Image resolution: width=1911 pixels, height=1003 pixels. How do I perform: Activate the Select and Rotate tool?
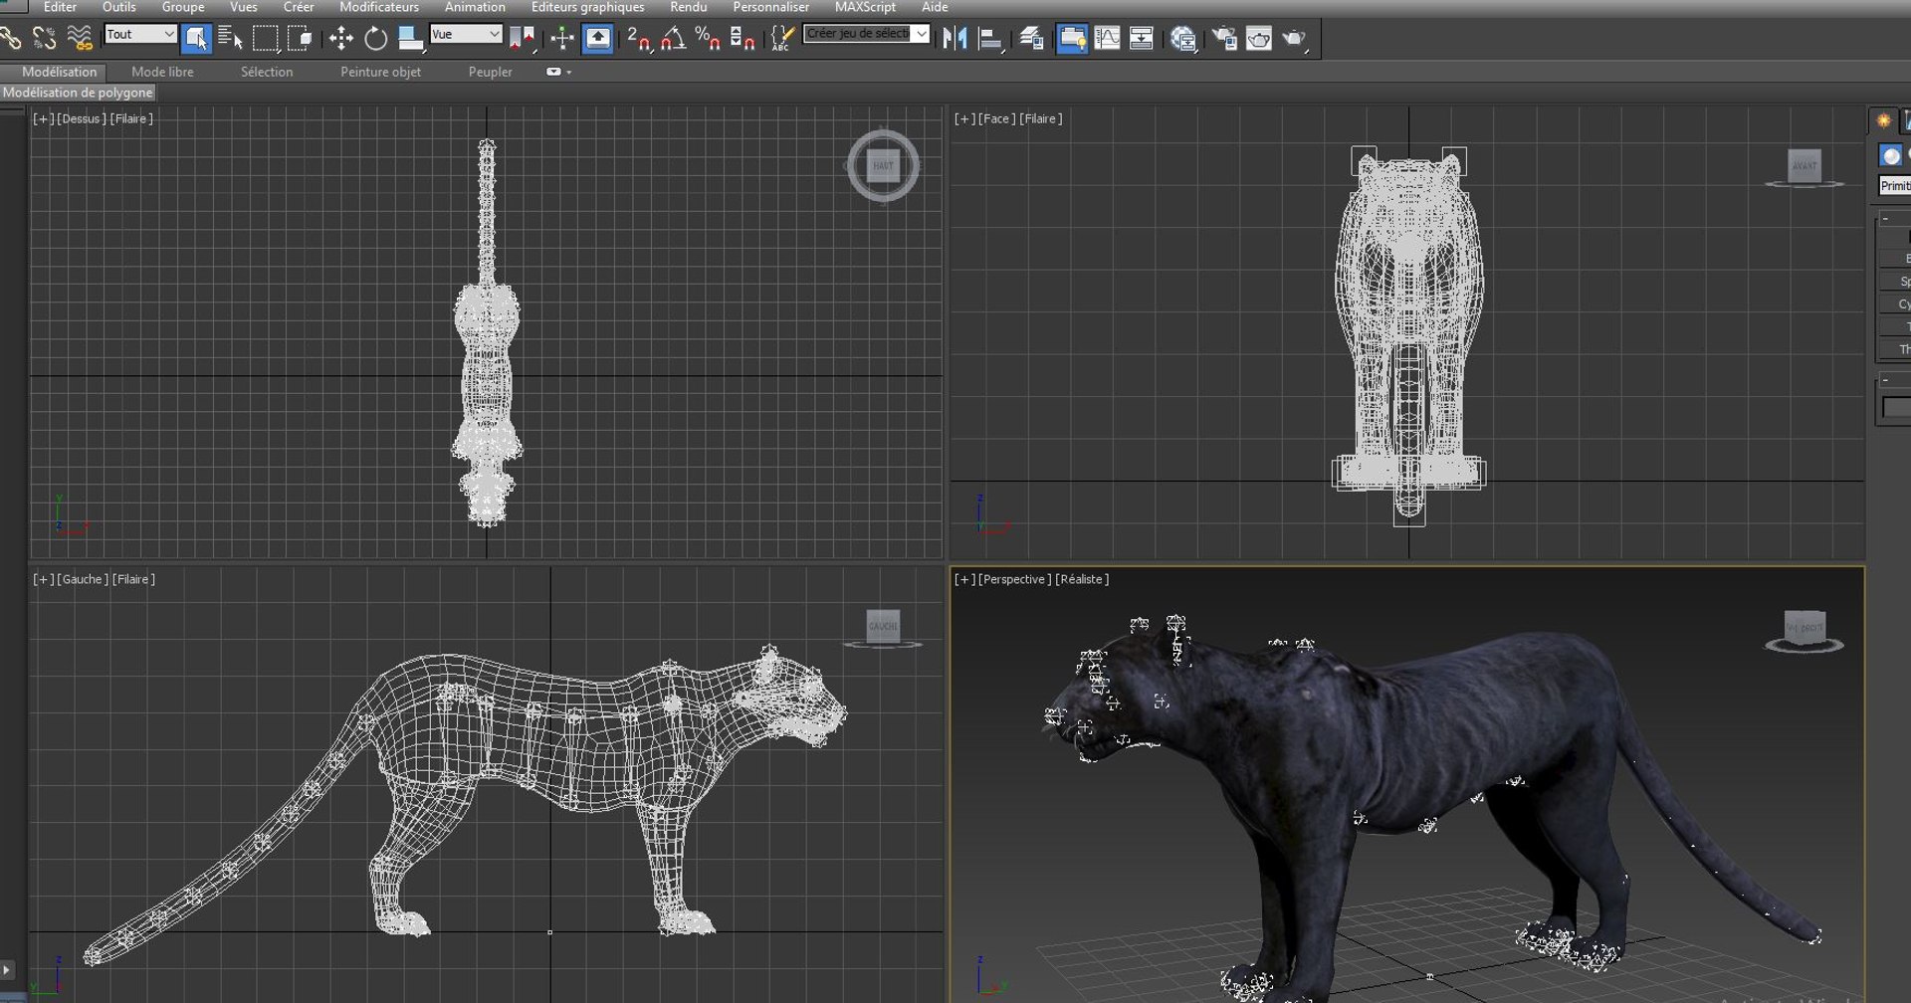click(375, 39)
